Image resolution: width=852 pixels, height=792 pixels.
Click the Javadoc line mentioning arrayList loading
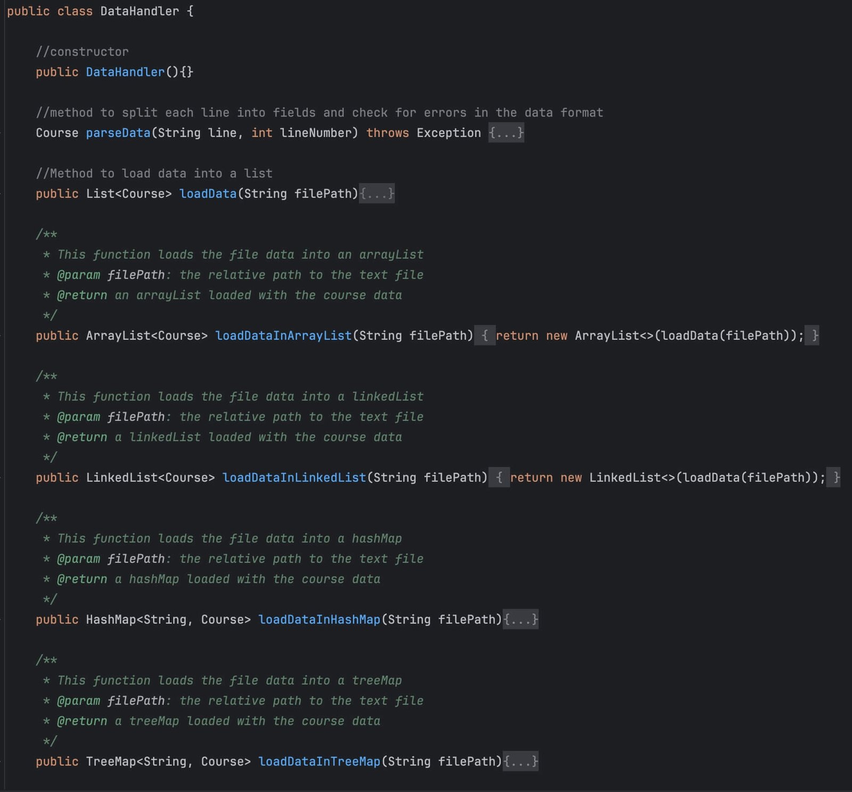pyautogui.click(x=233, y=255)
